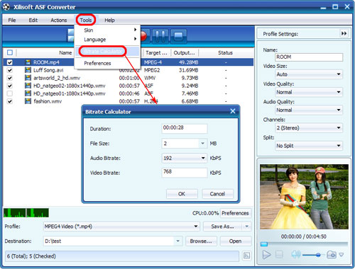Click the Duration field showing 00:00:28
The image size is (355, 269).
pos(185,129)
